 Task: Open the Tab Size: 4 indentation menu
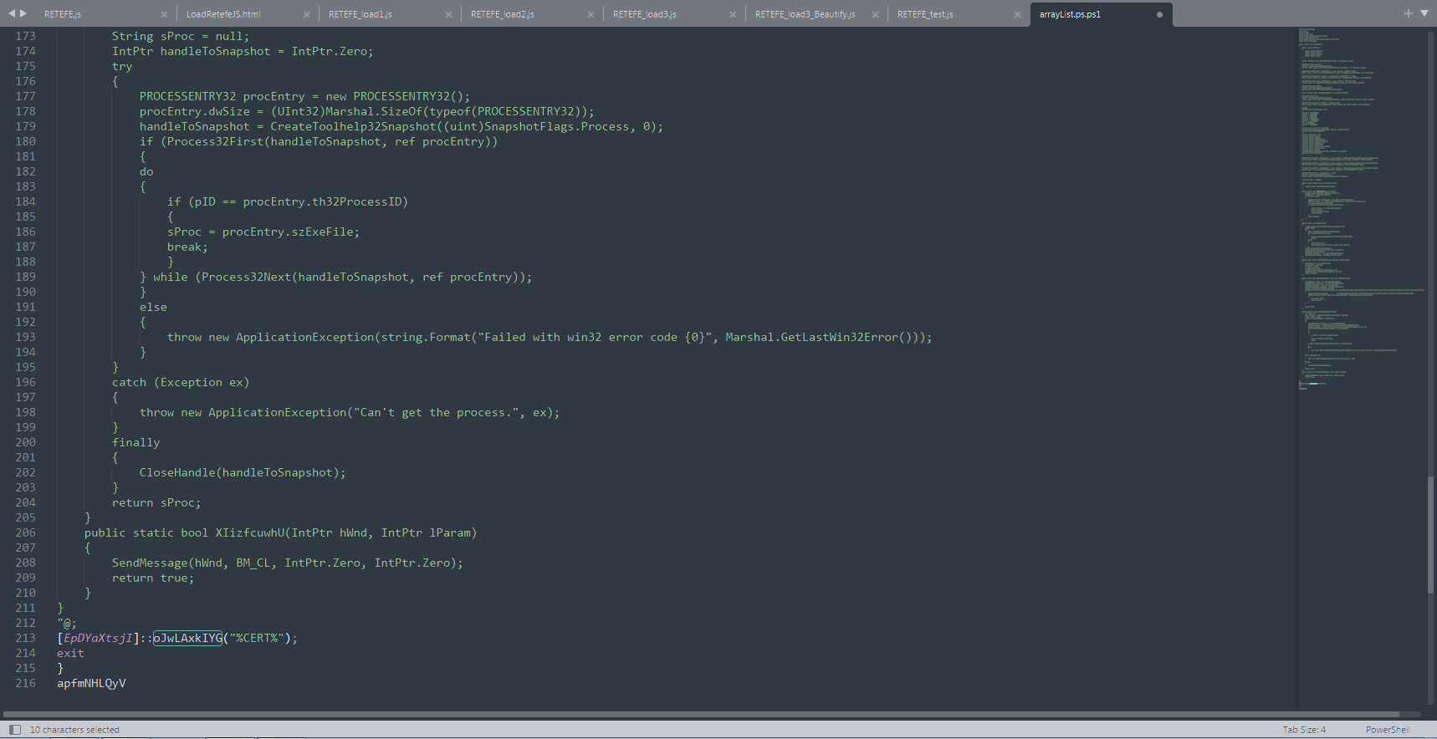[1304, 730]
